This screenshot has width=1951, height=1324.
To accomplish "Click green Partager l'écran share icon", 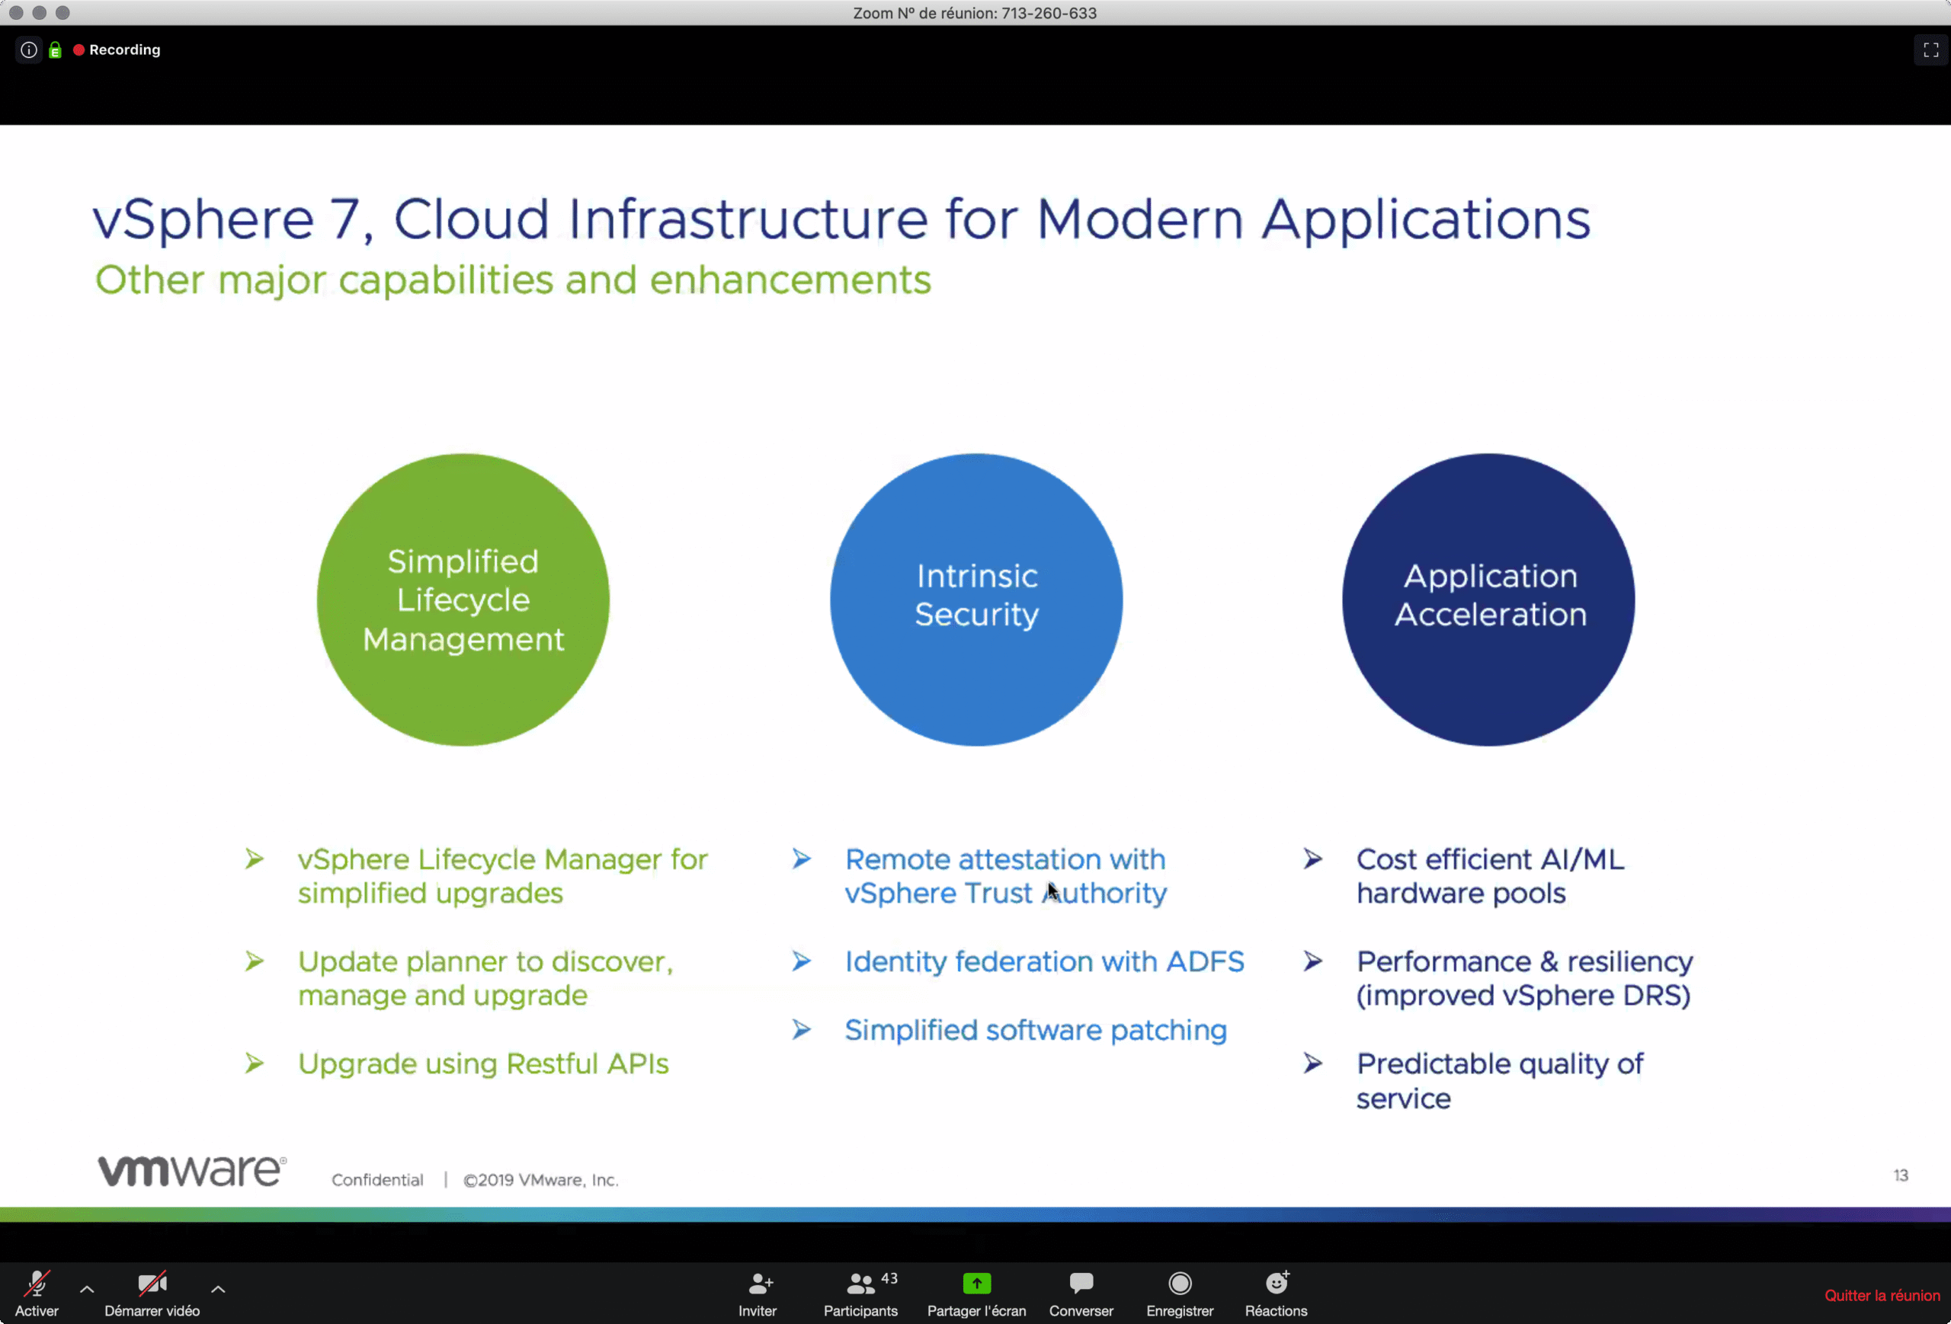I will click(x=976, y=1283).
